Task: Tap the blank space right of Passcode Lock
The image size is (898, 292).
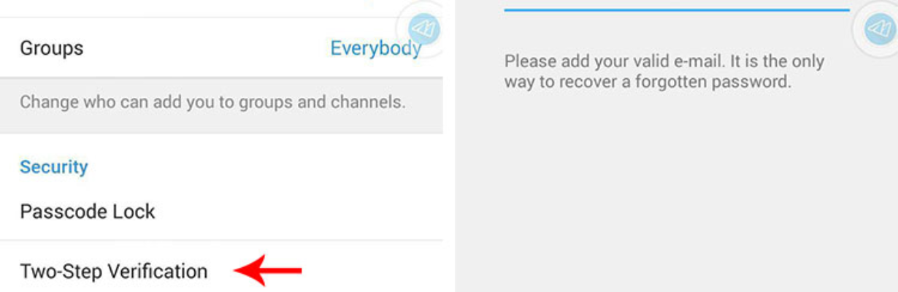Action: (x=299, y=212)
